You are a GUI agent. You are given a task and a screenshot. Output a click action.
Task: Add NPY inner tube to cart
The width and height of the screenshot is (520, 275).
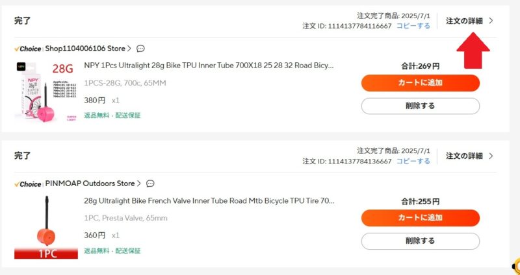pos(420,83)
